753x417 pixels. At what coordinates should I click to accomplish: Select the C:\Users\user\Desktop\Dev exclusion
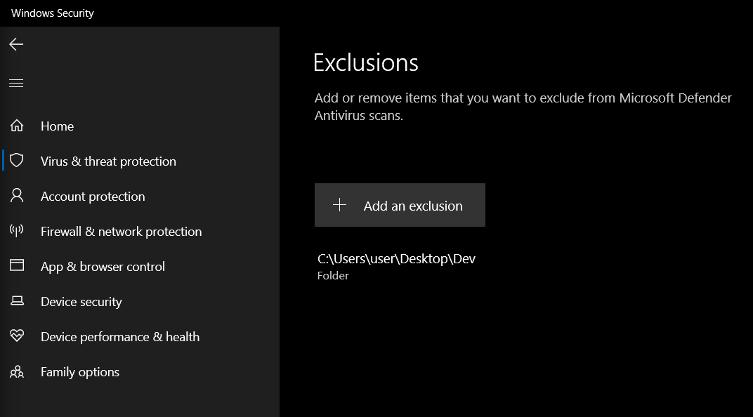click(395, 258)
